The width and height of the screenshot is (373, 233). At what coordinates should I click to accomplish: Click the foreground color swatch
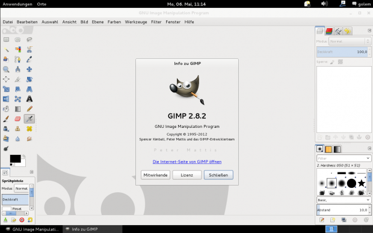pyautogui.click(x=15, y=159)
